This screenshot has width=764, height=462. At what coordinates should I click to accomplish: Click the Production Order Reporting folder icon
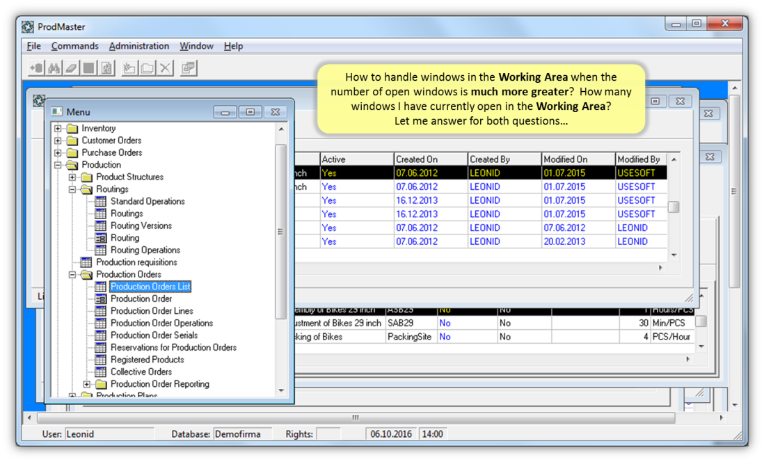tap(102, 384)
